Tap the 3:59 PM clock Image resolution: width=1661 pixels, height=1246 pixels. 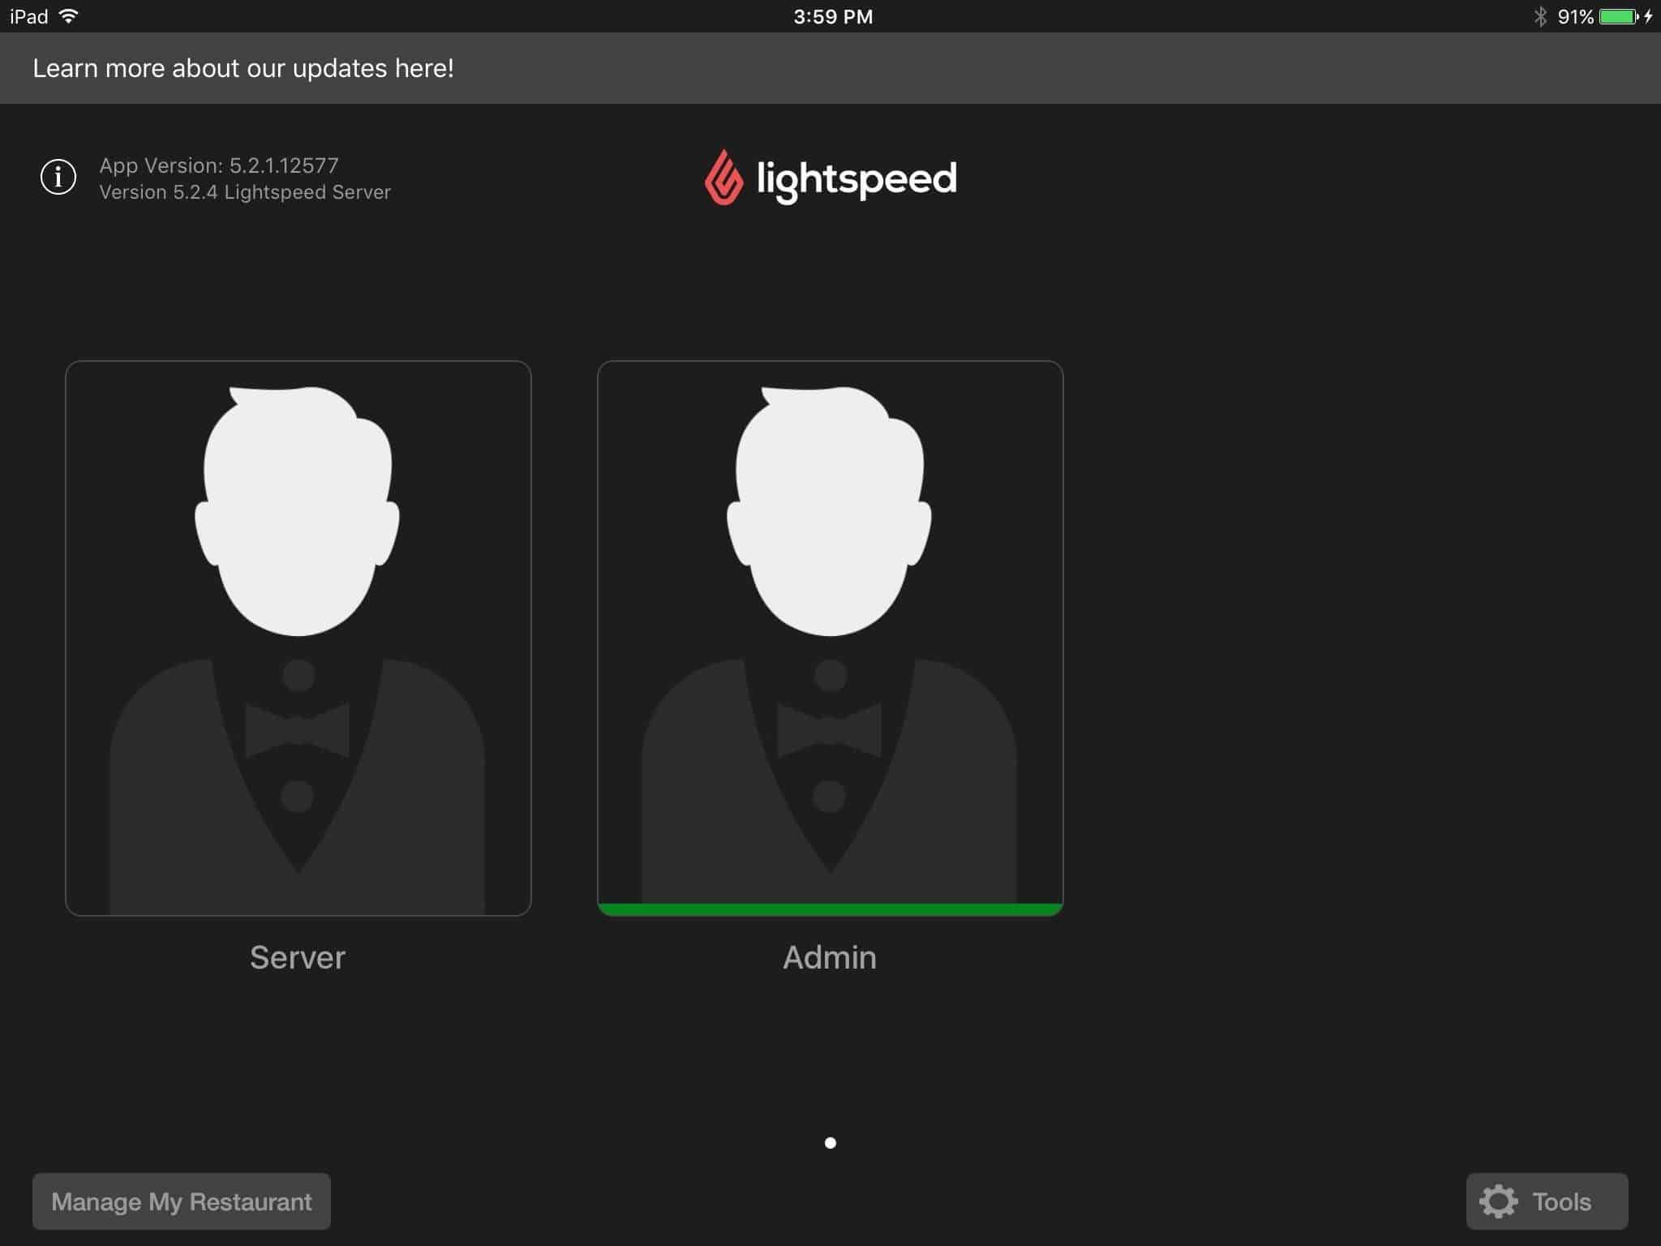(x=833, y=17)
